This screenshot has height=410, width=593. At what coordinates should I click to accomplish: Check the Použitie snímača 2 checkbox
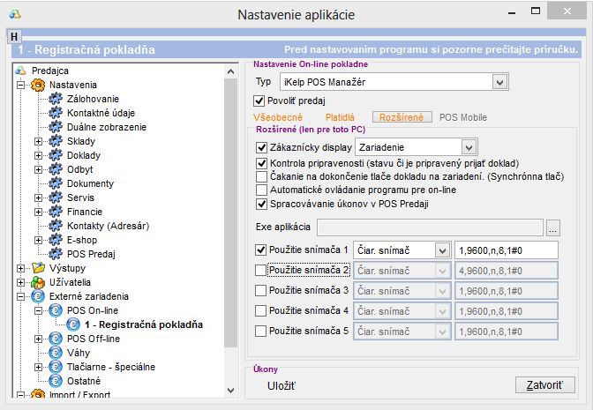(261, 270)
